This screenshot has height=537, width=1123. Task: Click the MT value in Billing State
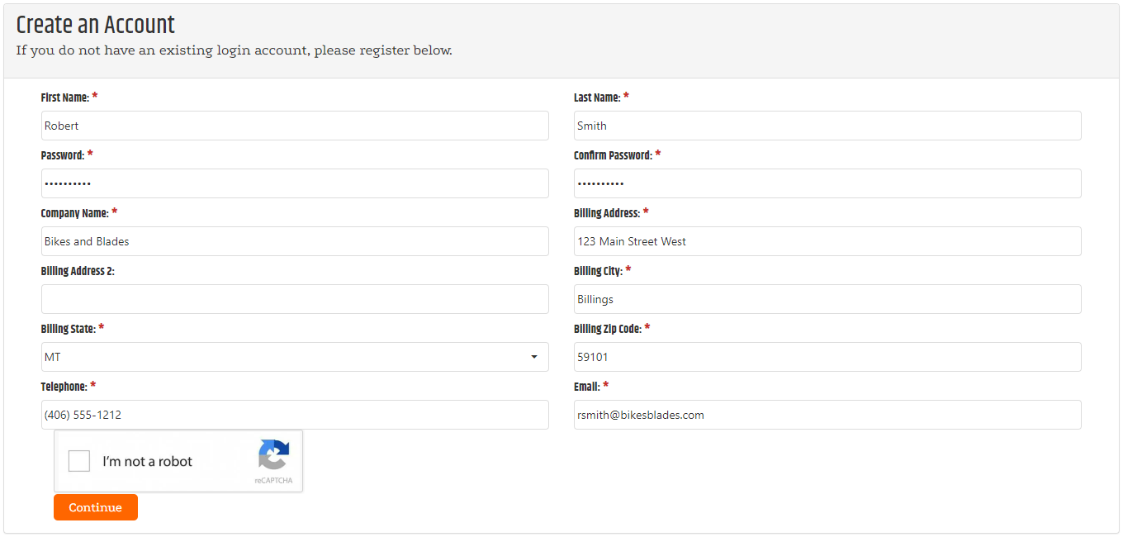[53, 357]
